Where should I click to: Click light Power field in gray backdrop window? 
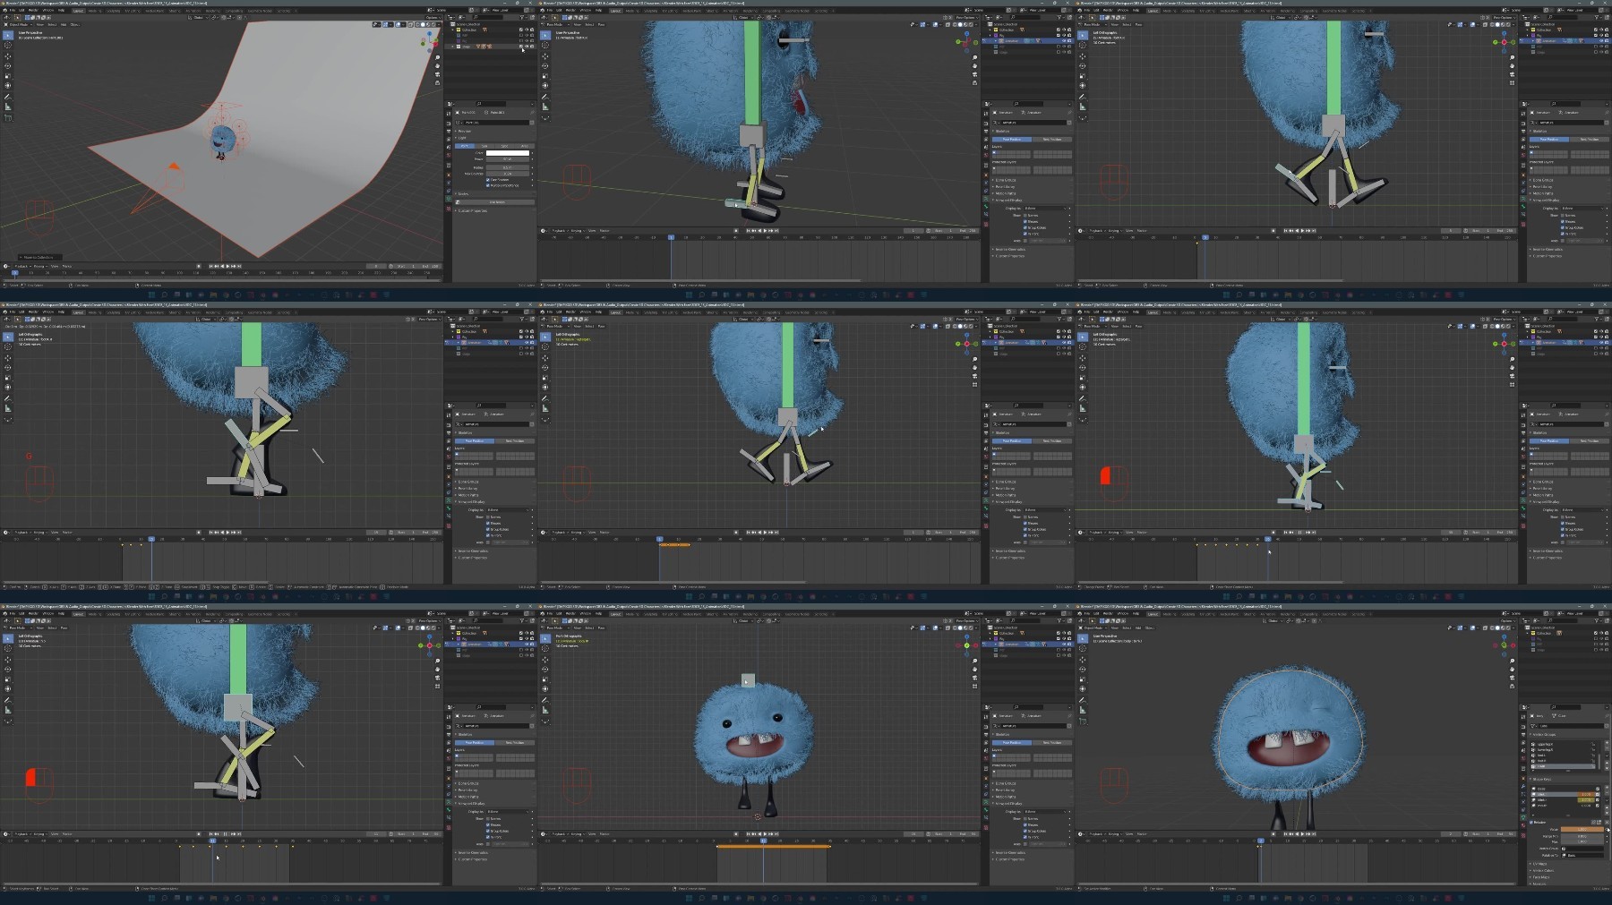click(508, 159)
